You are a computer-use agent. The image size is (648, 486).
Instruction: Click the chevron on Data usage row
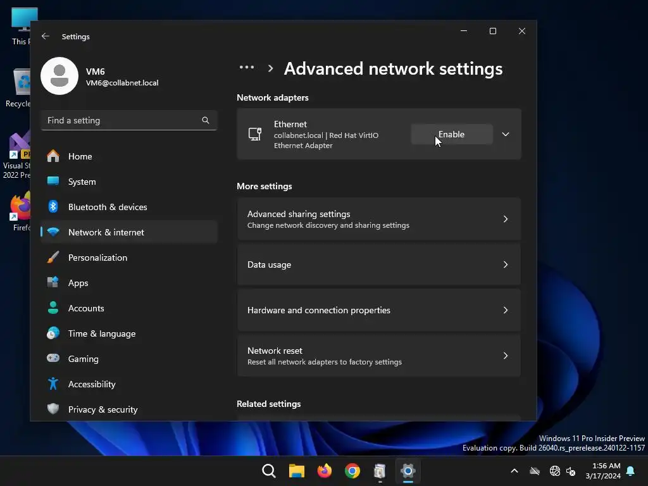tap(506, 265)
